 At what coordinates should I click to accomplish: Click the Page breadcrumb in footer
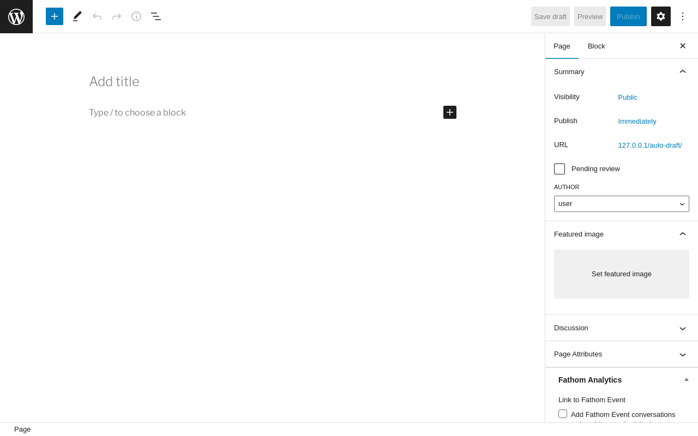pos(22,429)
